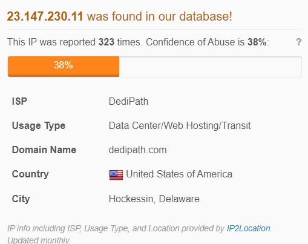Open the IP2Location link
The height and width of the screenshot is (244, 308).
(248, 228)
